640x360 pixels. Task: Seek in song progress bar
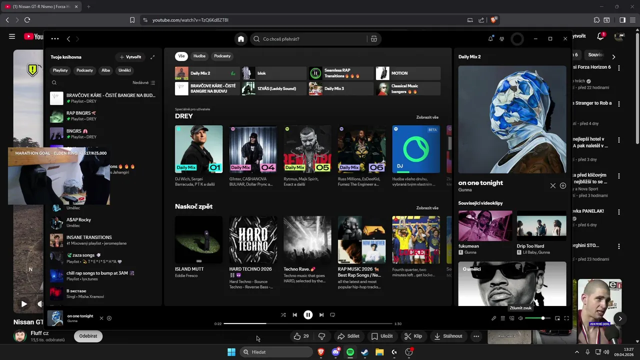pos(307,324)
